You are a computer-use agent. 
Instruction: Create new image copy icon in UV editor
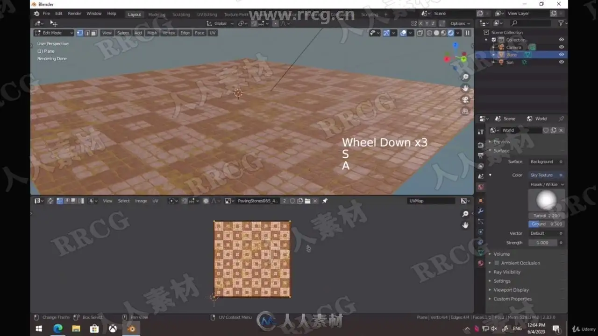300,201
